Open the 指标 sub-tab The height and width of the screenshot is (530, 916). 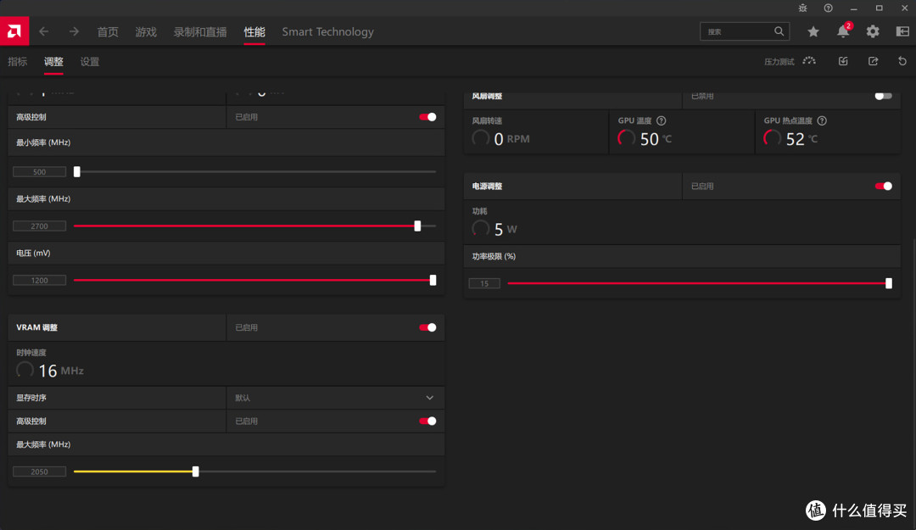pyautogui.click(x=18, y=61)
